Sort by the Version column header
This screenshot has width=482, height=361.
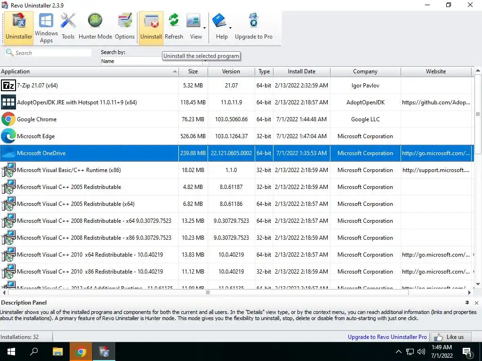point(231,71)
